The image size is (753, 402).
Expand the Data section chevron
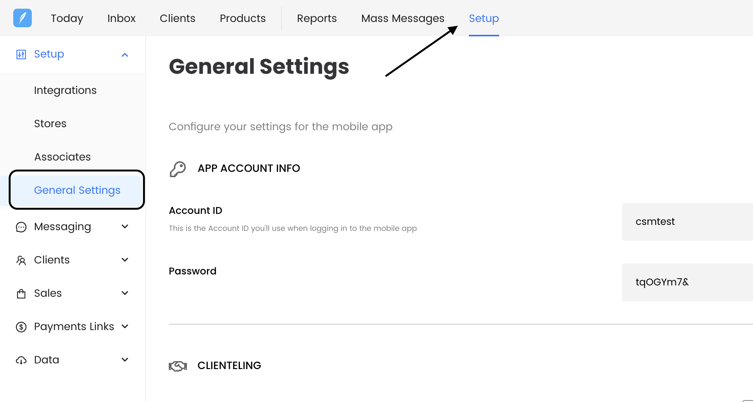125,360
